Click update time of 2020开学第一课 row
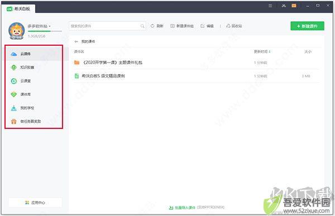 click(x=260, y=63)
